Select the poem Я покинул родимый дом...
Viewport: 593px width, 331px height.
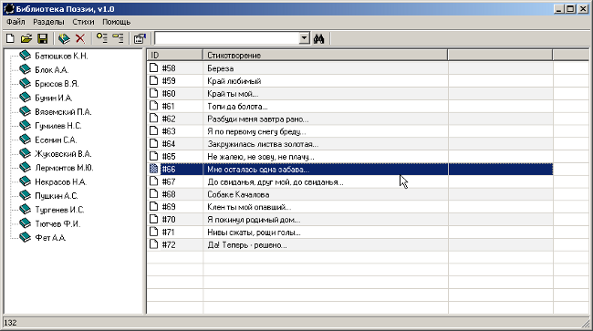pos(254,220)
